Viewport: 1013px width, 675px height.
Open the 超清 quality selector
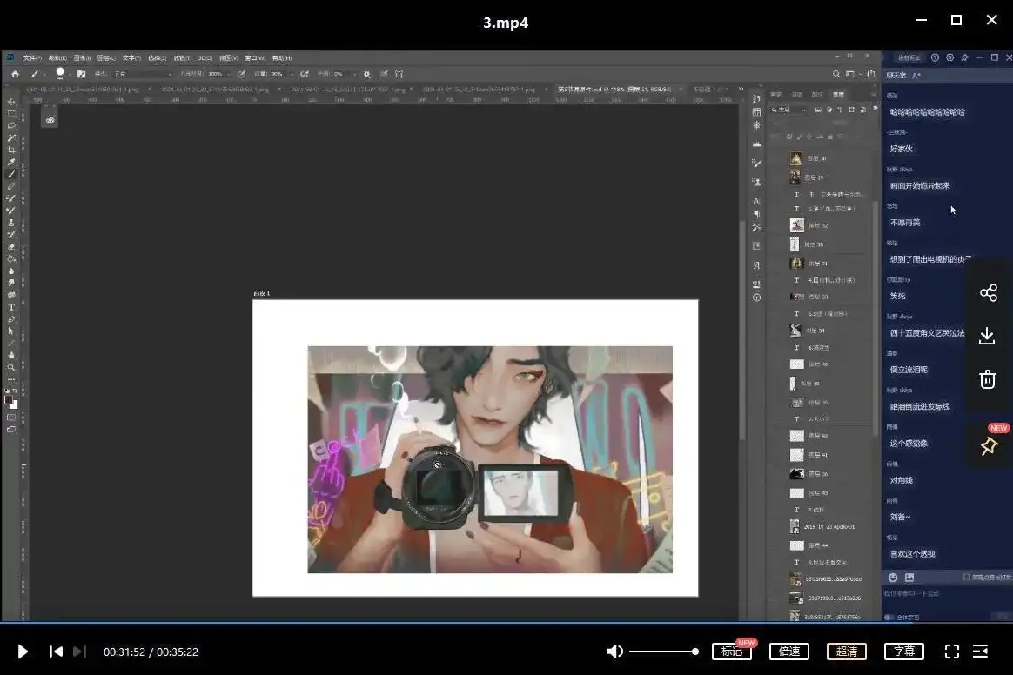[x=847, y=652]
